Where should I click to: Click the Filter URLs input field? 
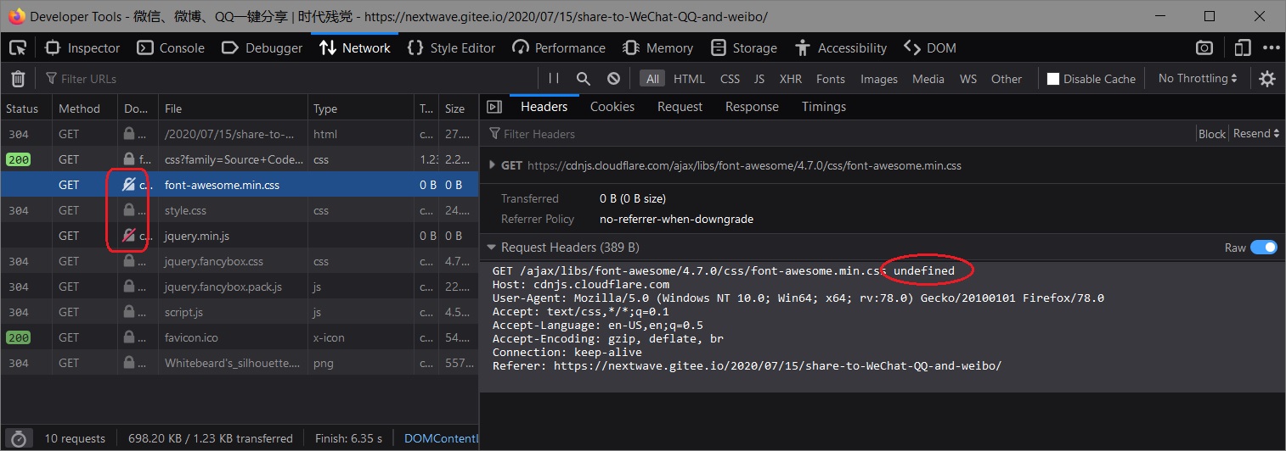(289, 79)
